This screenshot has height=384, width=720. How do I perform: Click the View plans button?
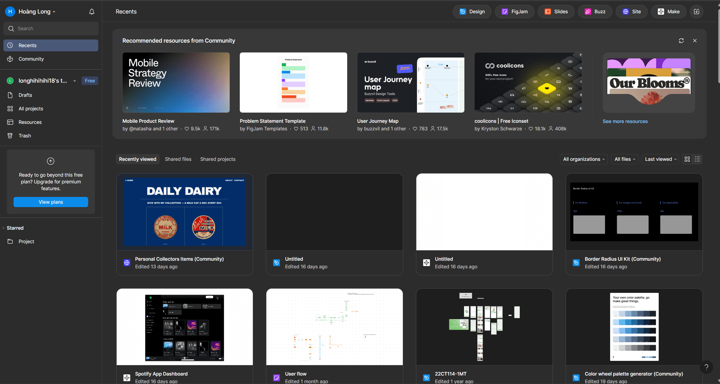[51, 202]
